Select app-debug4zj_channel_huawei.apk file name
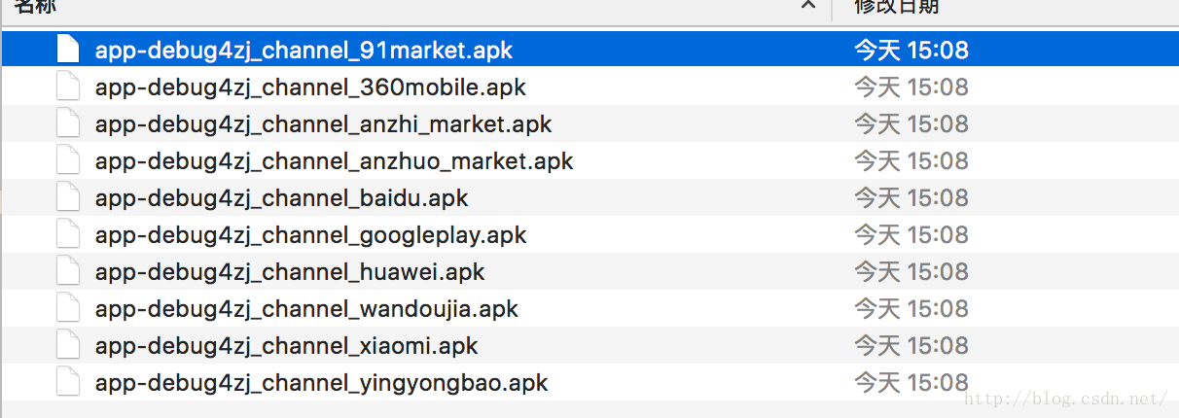 click(290, 272)
